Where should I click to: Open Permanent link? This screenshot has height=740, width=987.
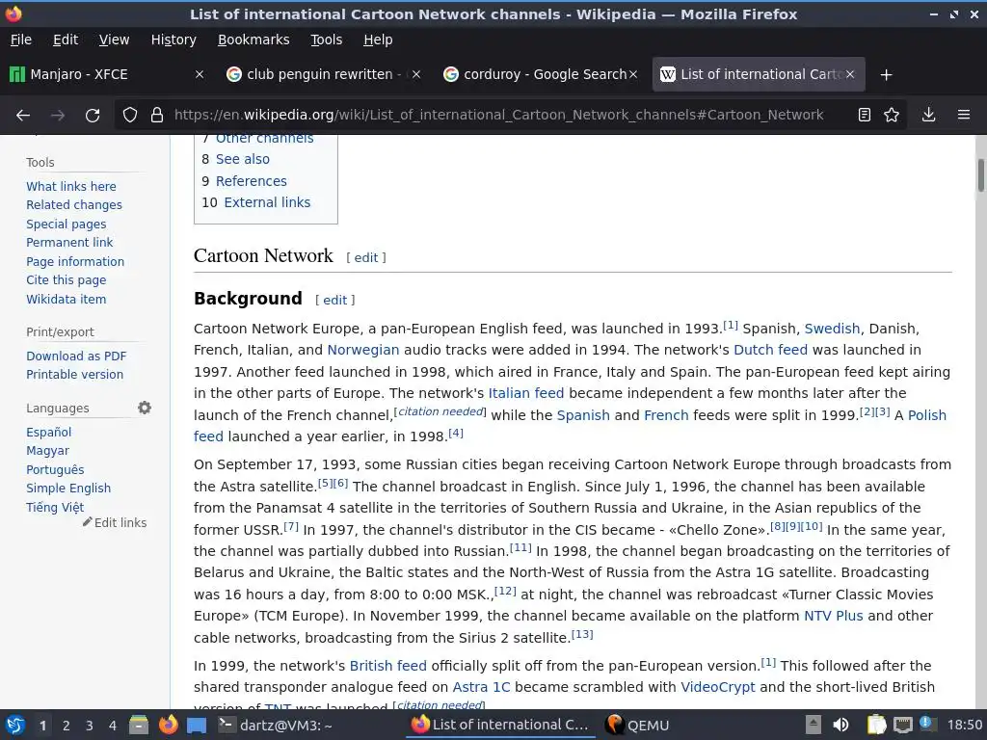point(69,242)
